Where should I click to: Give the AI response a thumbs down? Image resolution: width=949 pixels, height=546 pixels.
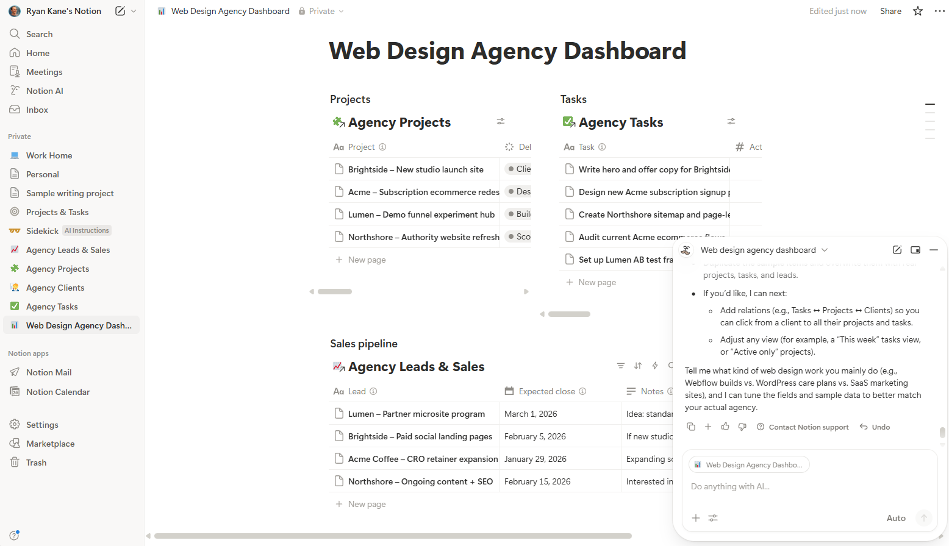742,427
